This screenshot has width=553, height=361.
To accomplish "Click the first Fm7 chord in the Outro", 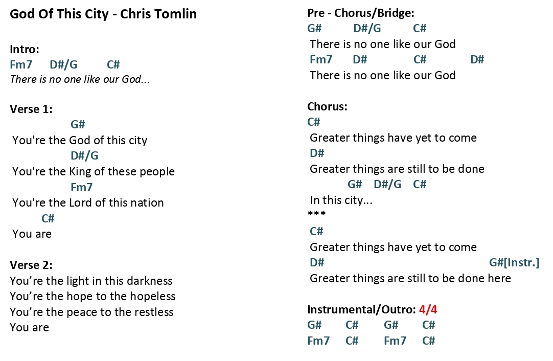I will pos(318,341).
